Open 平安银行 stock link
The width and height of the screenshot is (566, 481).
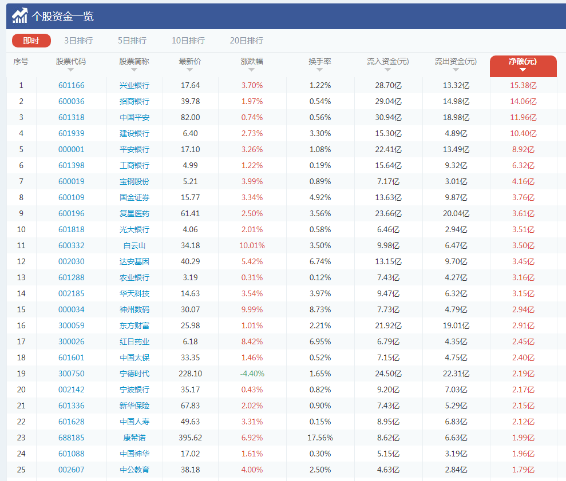tap(134, 149)
